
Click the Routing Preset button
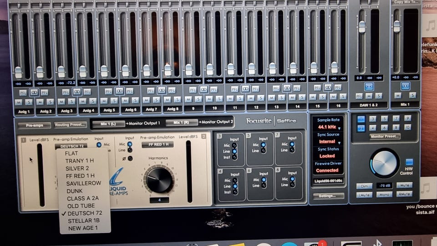pyautogui.click(x=70, y=124)
